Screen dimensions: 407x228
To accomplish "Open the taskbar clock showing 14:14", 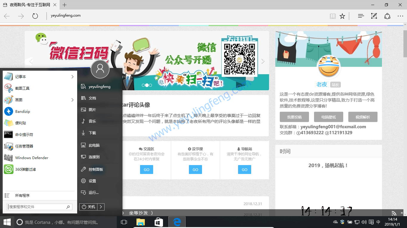I will (x=392, y=222).
